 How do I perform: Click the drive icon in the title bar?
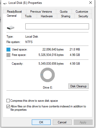(x=5, y=3)
